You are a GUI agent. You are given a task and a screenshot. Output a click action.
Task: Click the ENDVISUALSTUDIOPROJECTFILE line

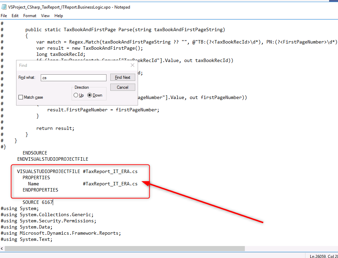[53, 159]
